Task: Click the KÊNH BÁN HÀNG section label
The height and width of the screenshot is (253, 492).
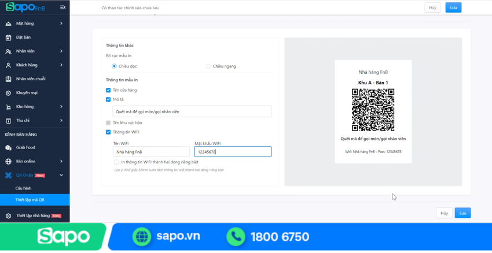Action: coord(21,135)
